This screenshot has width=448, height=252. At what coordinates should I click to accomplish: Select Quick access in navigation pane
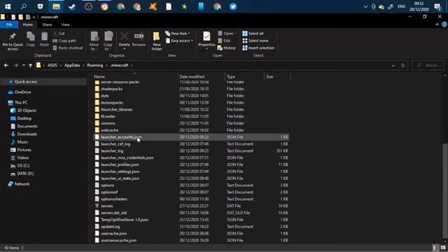click(x=26, y=82)
